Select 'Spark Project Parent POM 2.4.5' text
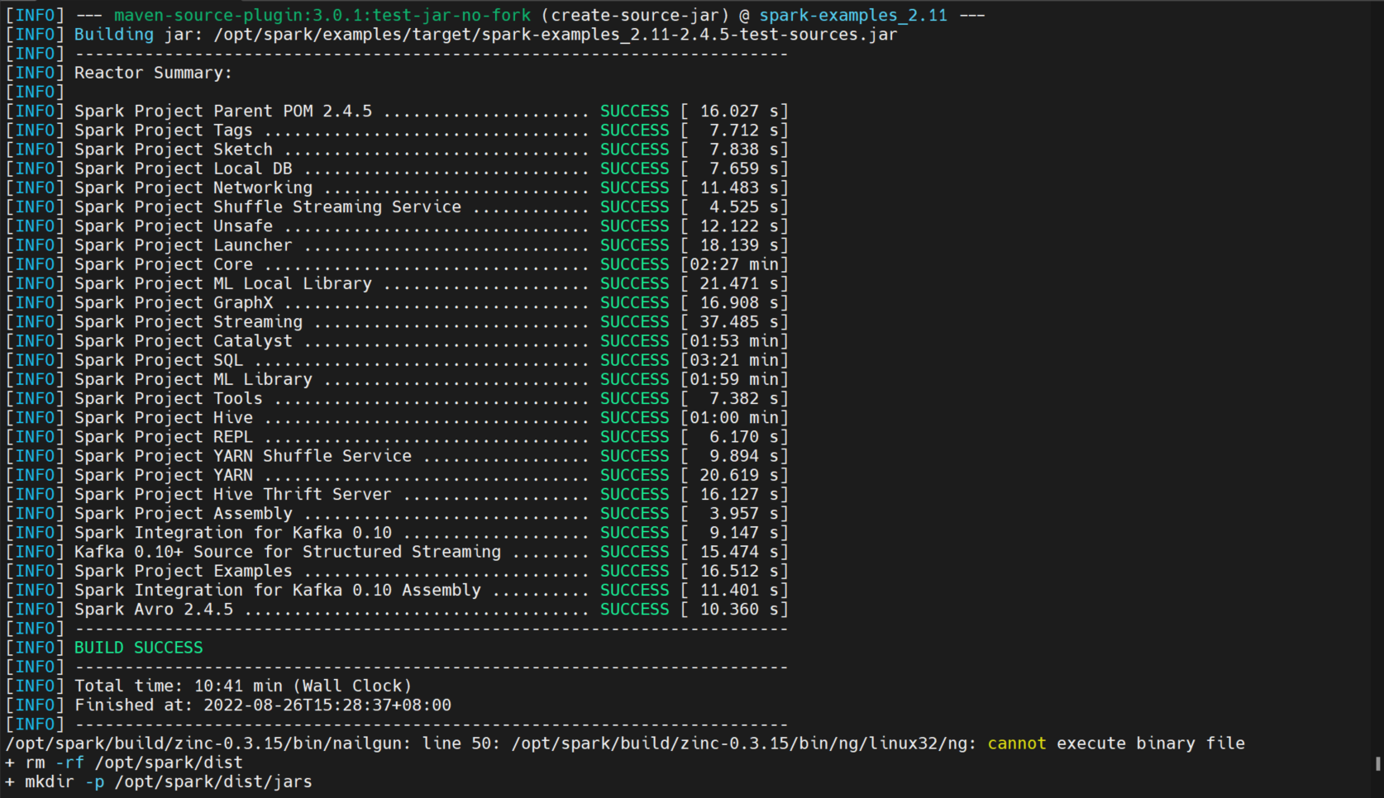This screenshot has width=1384, height=798. click(x=223, y=111)
